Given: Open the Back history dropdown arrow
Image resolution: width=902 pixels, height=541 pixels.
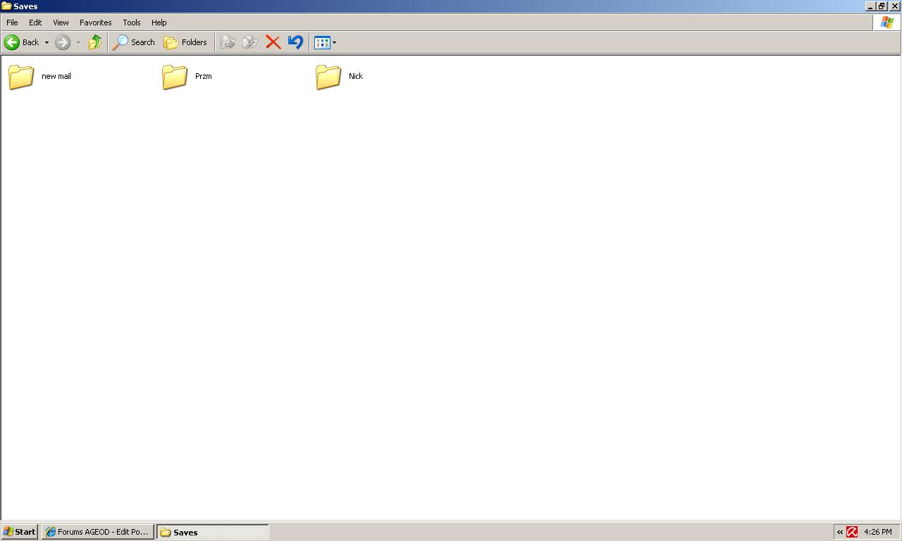Looking at the screenshot, I should point(47,42).
